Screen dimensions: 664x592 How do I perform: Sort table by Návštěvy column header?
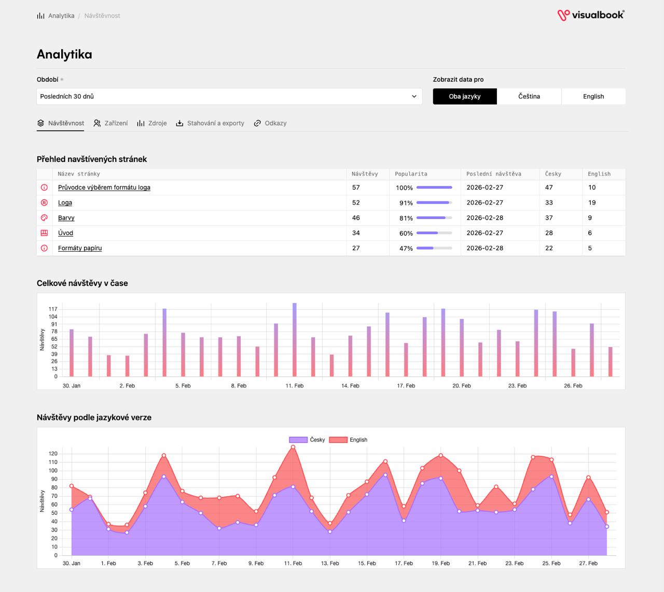(365, 174)
